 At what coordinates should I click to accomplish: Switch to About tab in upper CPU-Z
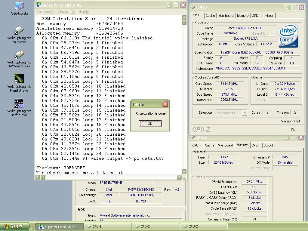[x=269, y=16]
